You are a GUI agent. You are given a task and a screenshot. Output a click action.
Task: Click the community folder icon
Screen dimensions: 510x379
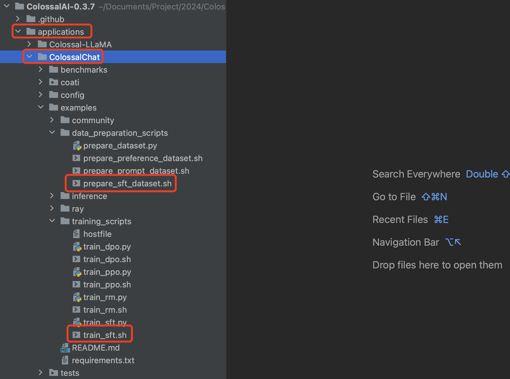point(65,120)
